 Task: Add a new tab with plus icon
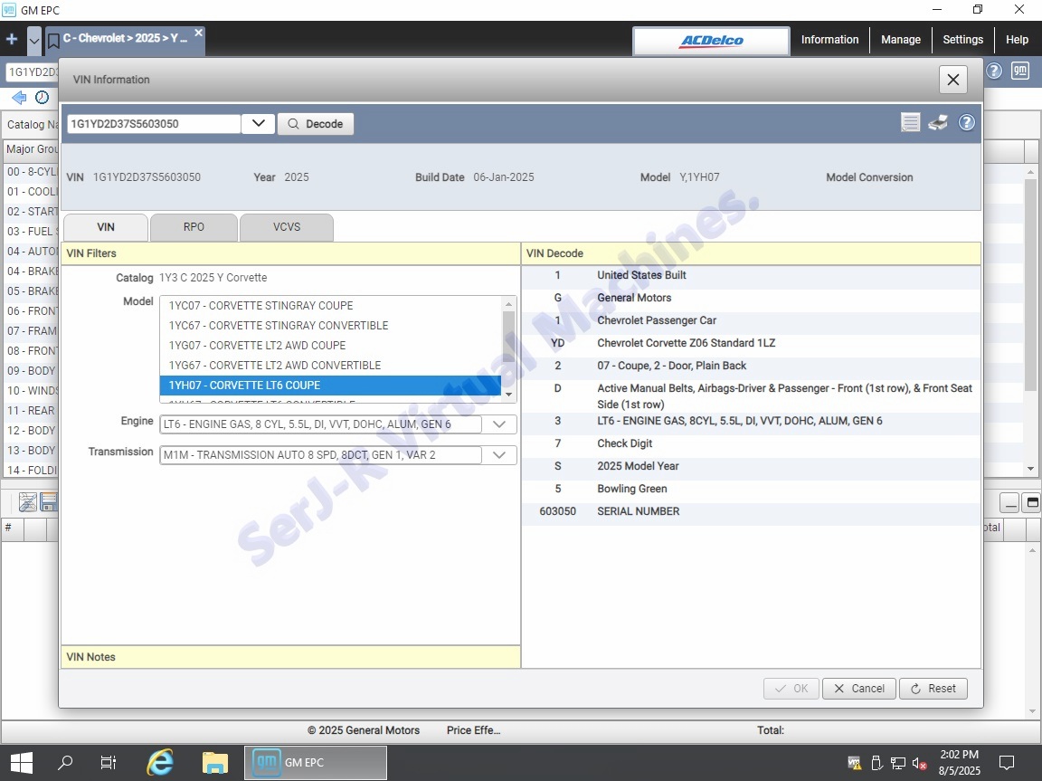click(12, 40)
